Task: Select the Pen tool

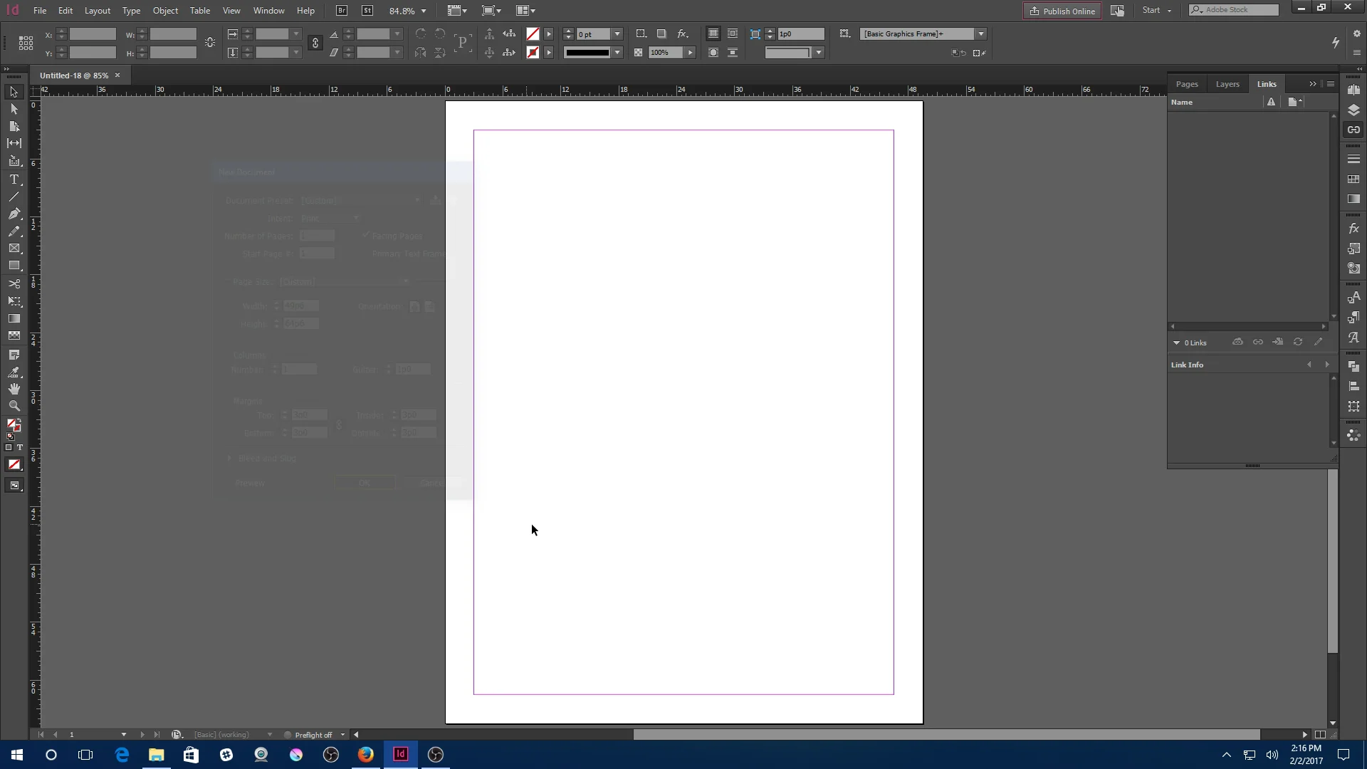Action: (14, 214)
